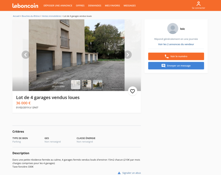Open the Messages menu item
Viewport: 221px width, 175px height.
click(130, 5)
